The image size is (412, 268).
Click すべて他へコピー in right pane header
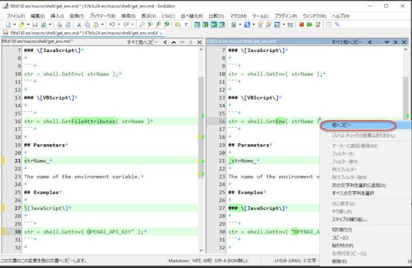click(347, 42)
